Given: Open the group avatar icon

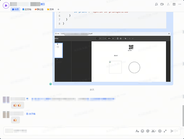Looking at the screenshot, I should (x=6, y=5).
